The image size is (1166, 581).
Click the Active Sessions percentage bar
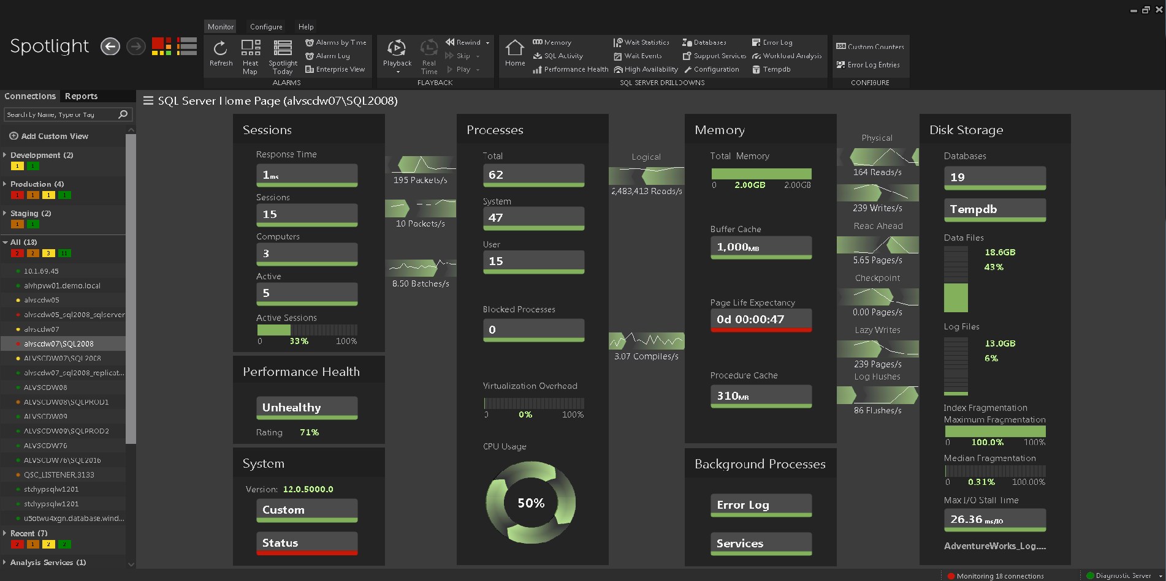point(307,330)
